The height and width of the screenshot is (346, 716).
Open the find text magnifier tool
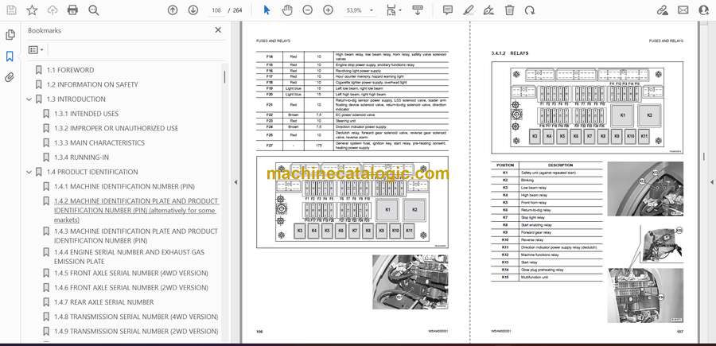click(x=94, y=10)
